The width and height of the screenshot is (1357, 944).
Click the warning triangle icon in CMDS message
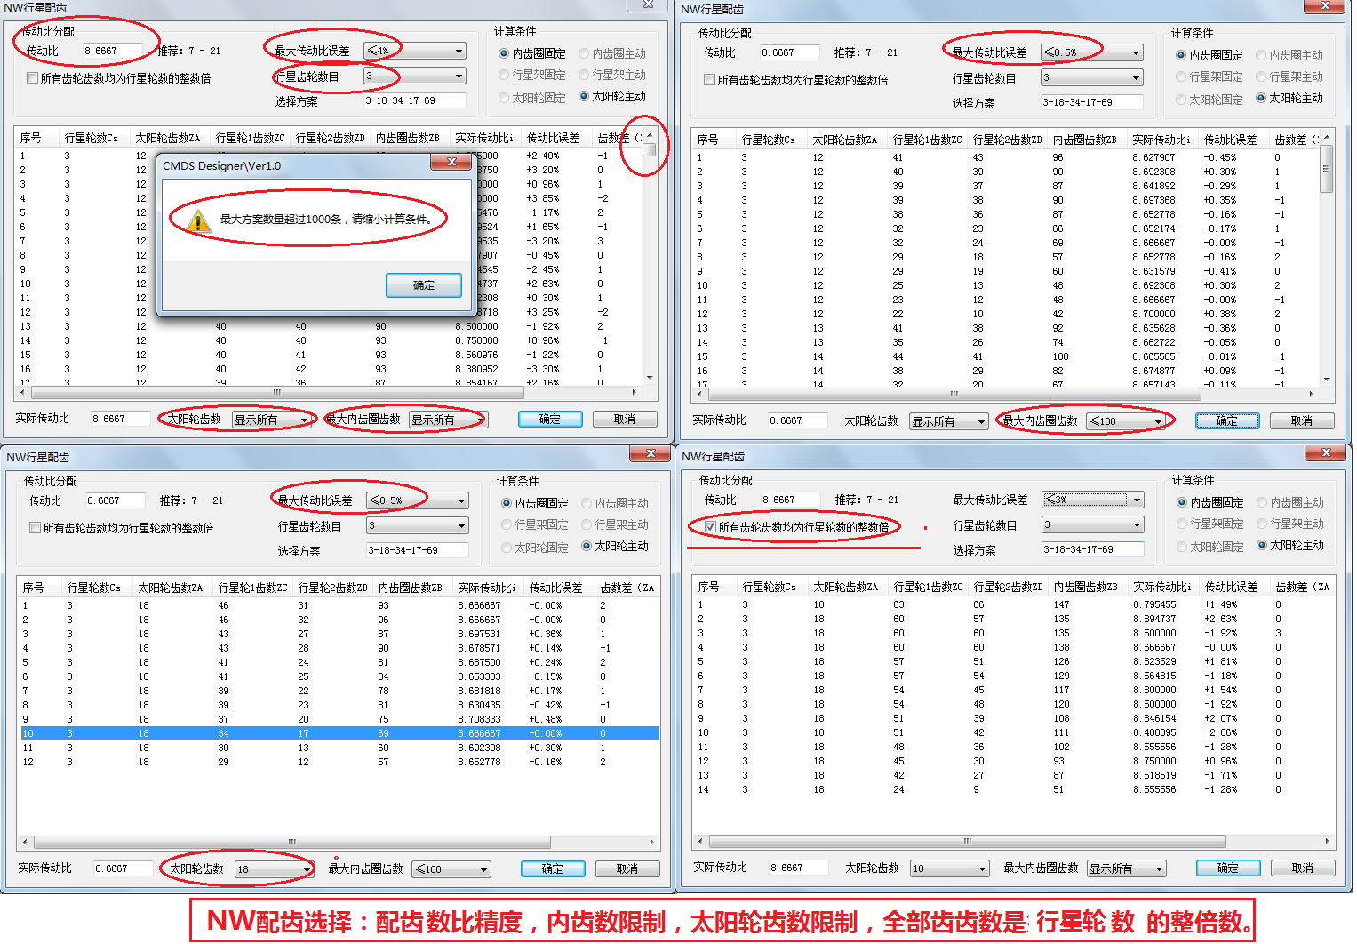click(199, 220)
